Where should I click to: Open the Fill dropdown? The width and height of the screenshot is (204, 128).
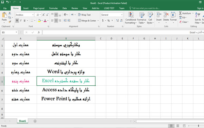(x=183, y=18)
